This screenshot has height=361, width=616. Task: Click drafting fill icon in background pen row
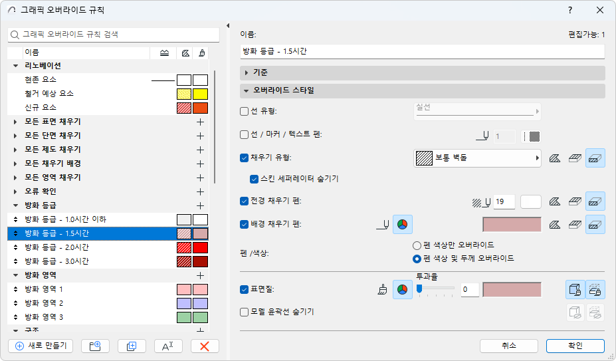(x=575, y=225)
